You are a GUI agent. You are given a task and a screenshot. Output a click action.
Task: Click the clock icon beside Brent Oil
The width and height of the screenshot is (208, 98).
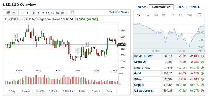202,62
